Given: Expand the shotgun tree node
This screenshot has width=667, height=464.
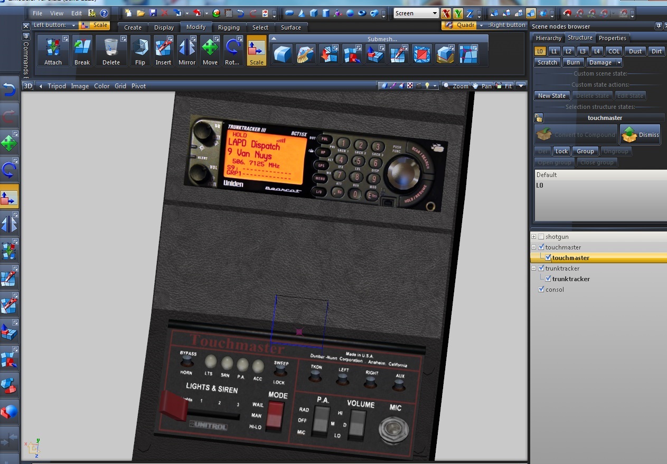Looking at the screenshot, I should click(x=533, y=237).
